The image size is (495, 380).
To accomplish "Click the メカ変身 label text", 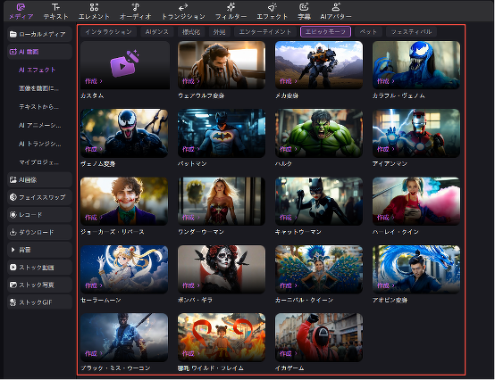I will point(287,95).
